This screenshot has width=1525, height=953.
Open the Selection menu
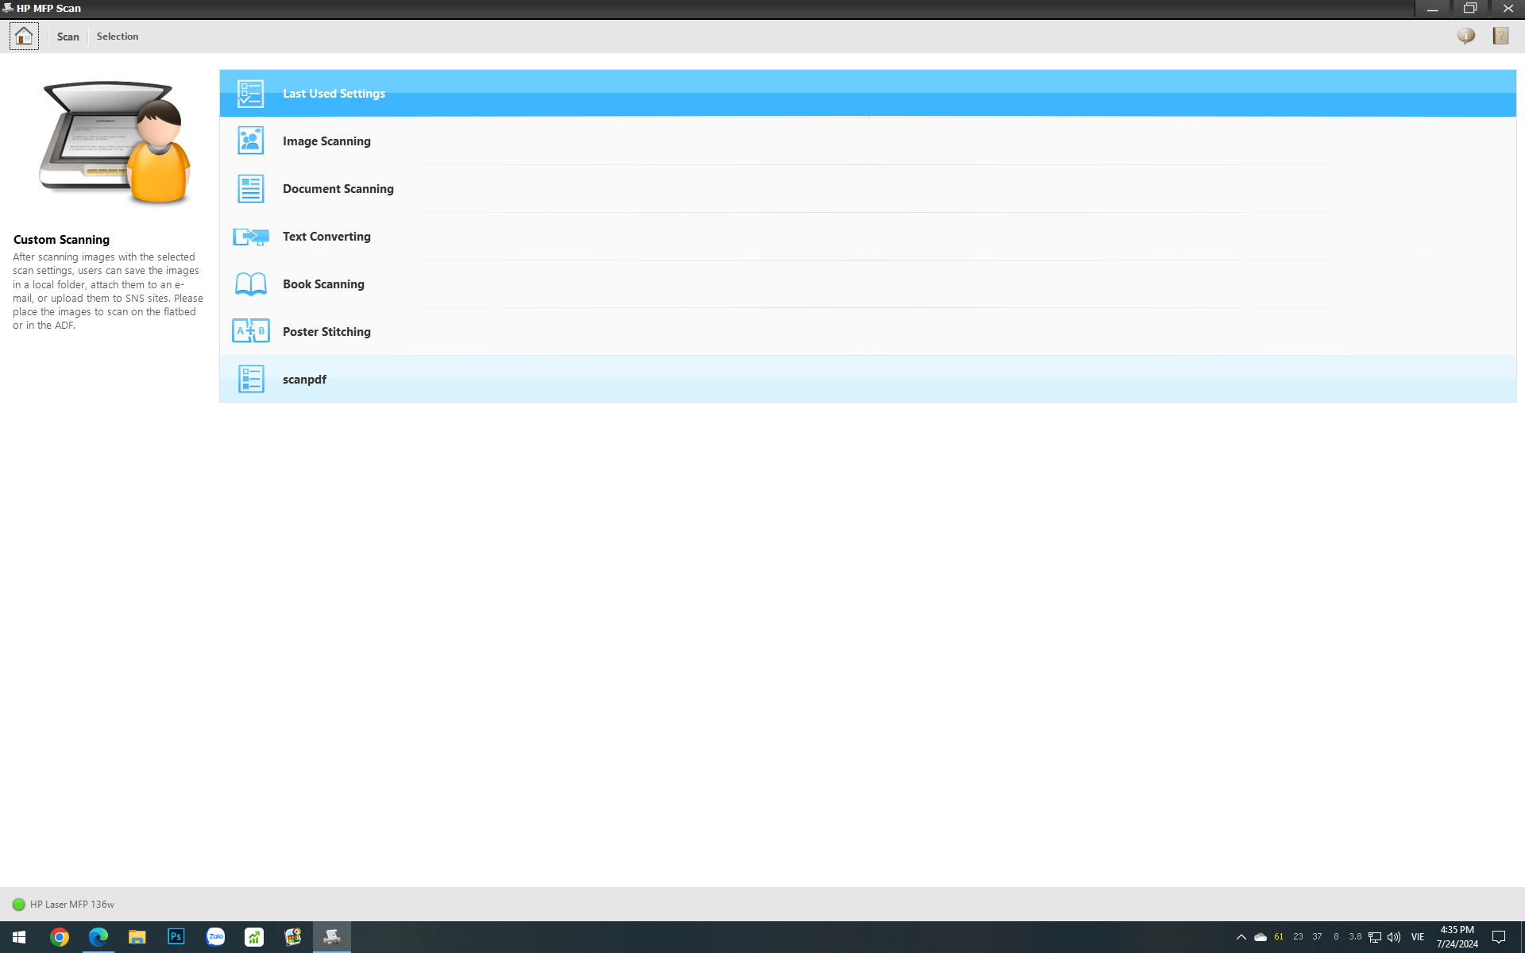click(x=118, y=37)
